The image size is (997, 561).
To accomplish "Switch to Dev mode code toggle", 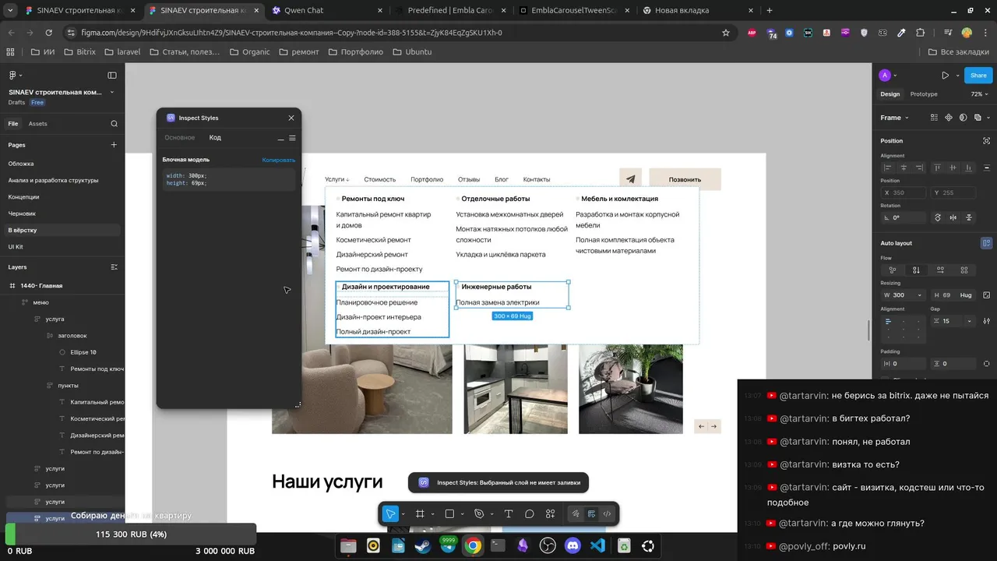I will click(x=607, y=513).
